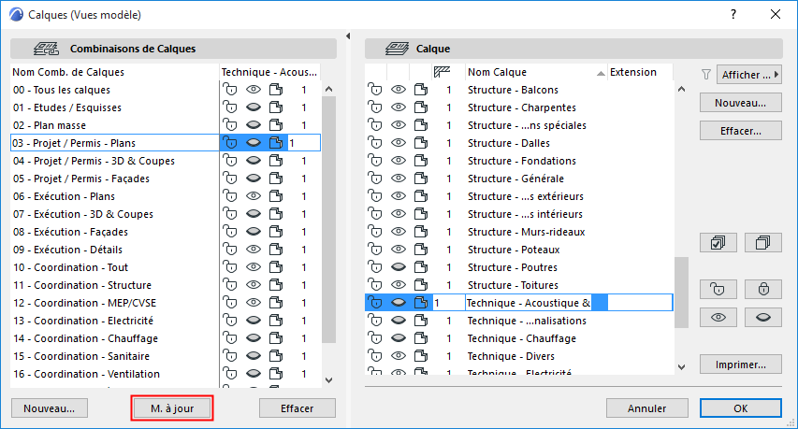This screenshot has width=798, height=429.
Task: Click the Select All layers icon button
Action: click(x=718, y=243)
